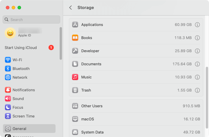Click the Apple ID label
The width and height of the screenshot is (209, 137).
coord(25,35)
